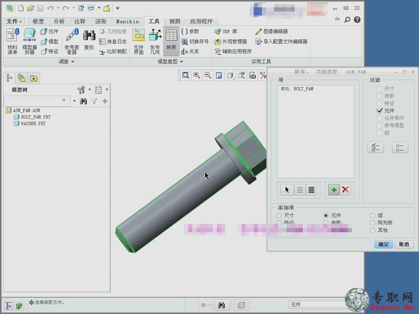Click the selection arrow icon in the 项 panel
Screen dimensions: 419x314
(x=287, y=190)
